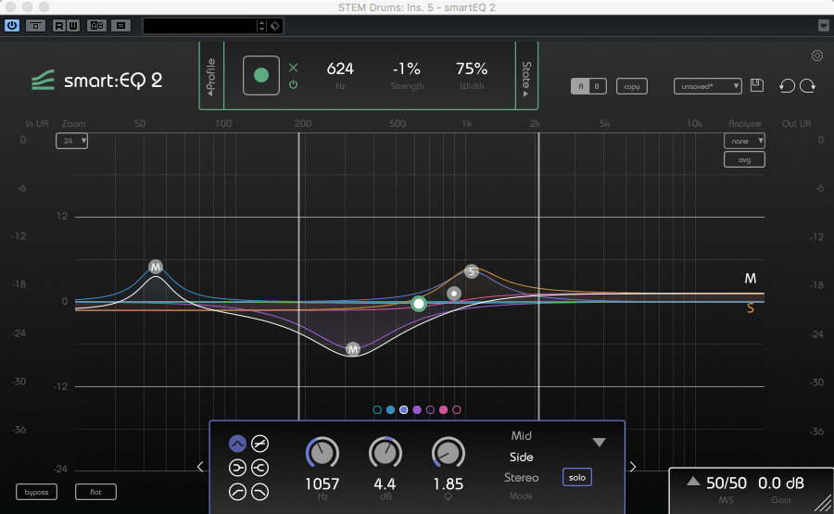This screenshot has height=514, width=834.
Task: Click the host preset name field
Action: pos(200,26)
